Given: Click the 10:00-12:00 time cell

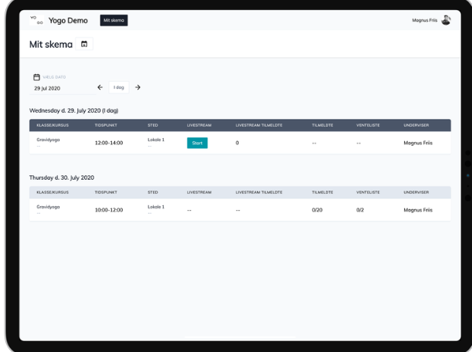Looking at the screenshot, I should (x=109, y=210).
